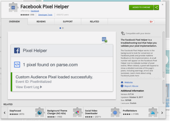Image resolution: width=170 pixels, height=121 pixels.
Task: Click the ProfileVisitors puzzle icon
Action: [x=153, y=112]
